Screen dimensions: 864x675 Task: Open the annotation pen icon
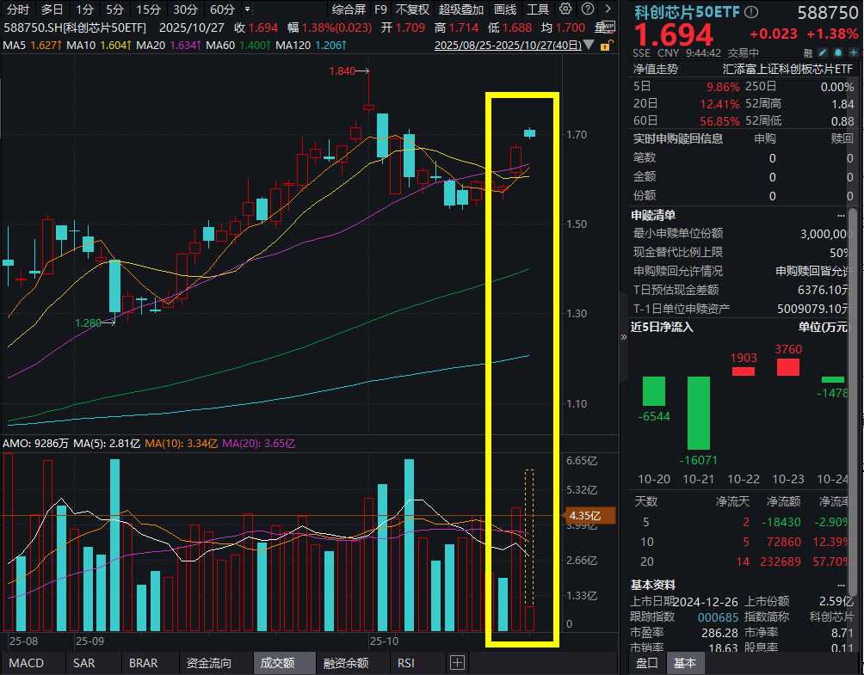coord(824,52)
